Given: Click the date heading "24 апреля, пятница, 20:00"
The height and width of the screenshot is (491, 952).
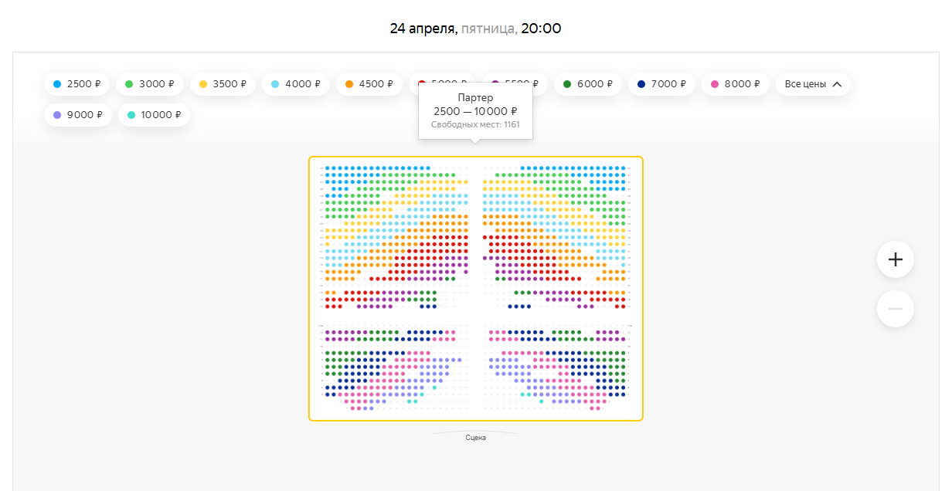Looking at the screenshot, I should [475, 29].
